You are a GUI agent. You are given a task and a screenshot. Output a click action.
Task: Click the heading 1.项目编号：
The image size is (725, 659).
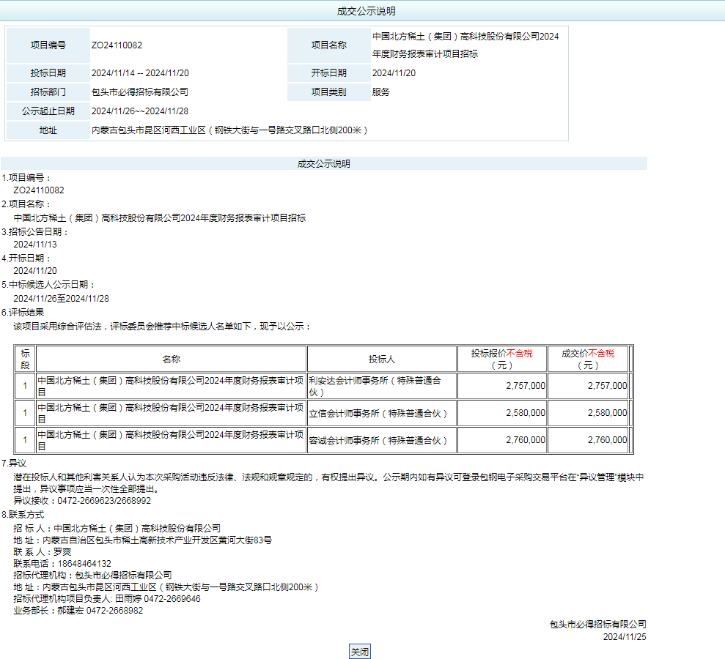pos(26,178)
